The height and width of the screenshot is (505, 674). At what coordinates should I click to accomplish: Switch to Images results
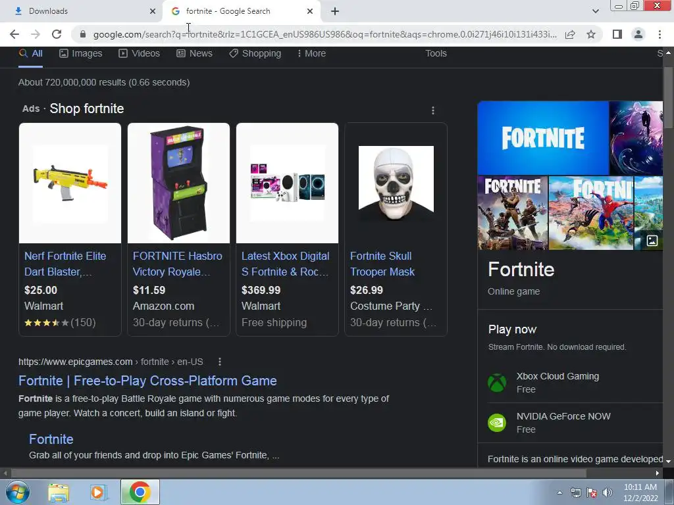[81, 53]
